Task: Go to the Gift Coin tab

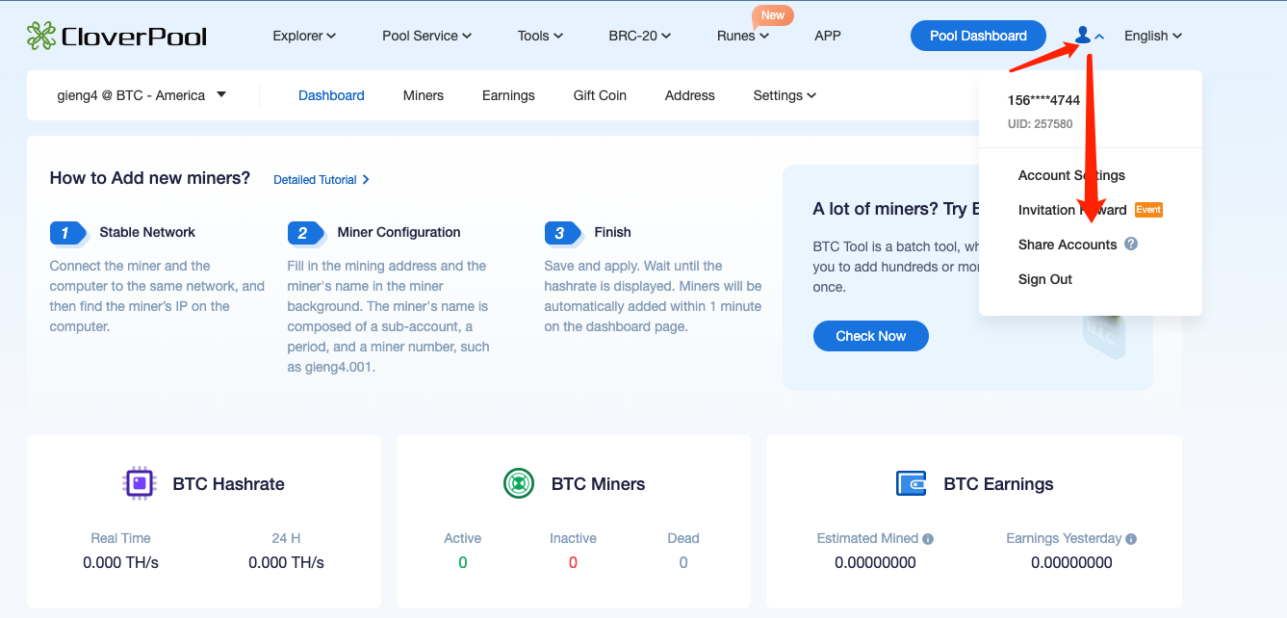Action: tap(600, 95)
